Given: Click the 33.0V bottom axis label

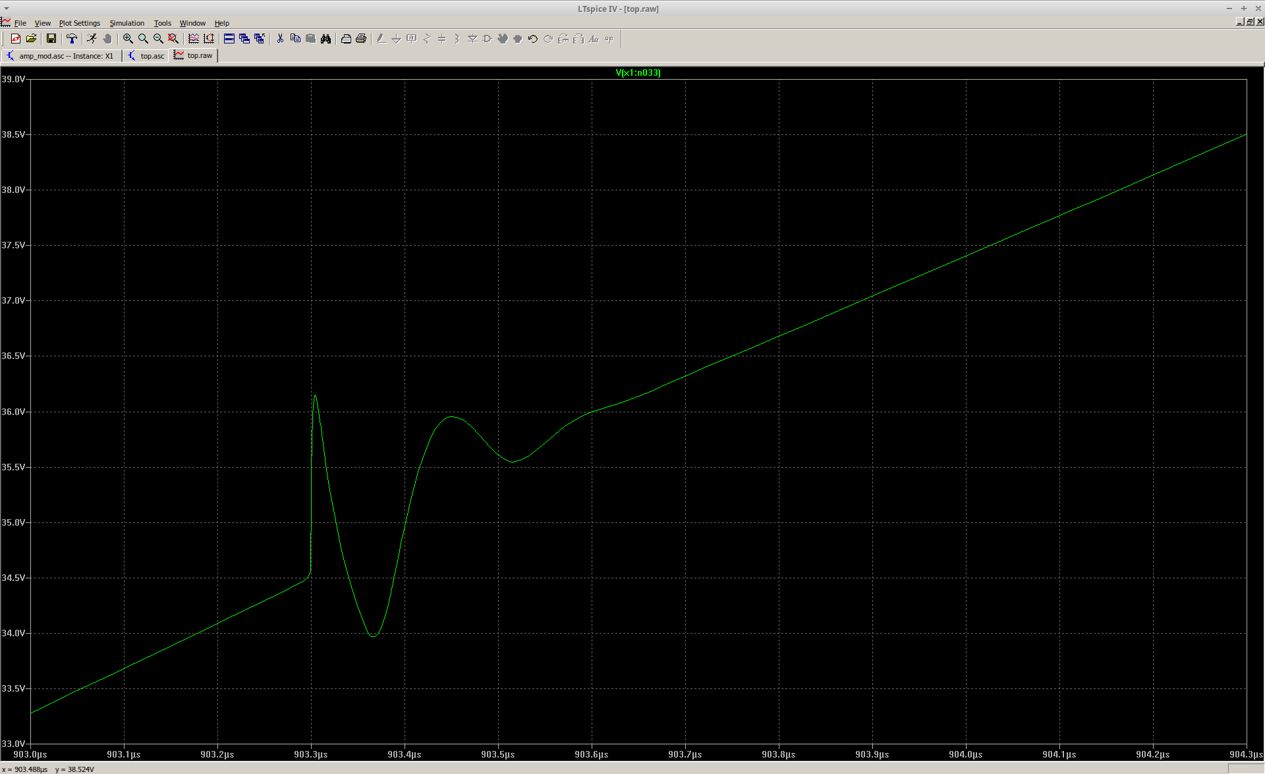Looking at the screenshot, I should tap(13, 744).
